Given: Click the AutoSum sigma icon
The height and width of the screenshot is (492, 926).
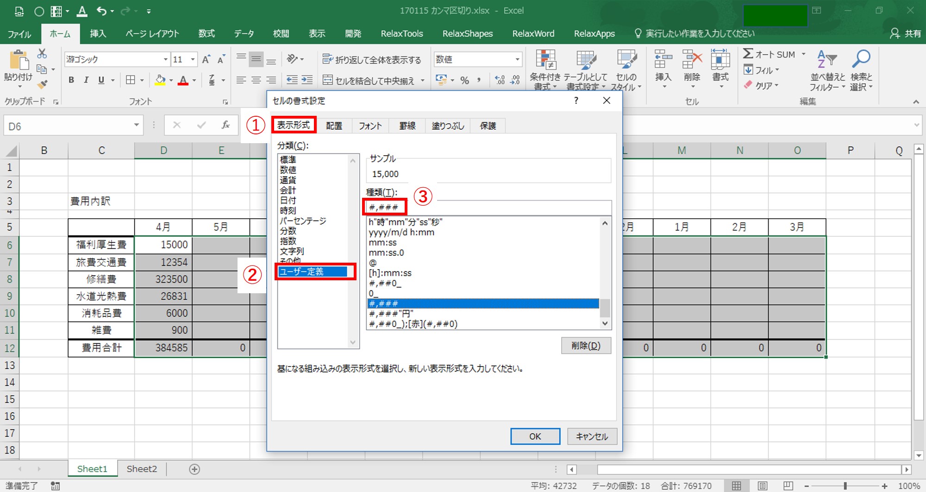Looking at the screenshot, I should tap(748, 54).
